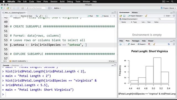Viewport: 177px width, 100px height.
Task: Click the re-run previous code icon
Action: (97, 16)
